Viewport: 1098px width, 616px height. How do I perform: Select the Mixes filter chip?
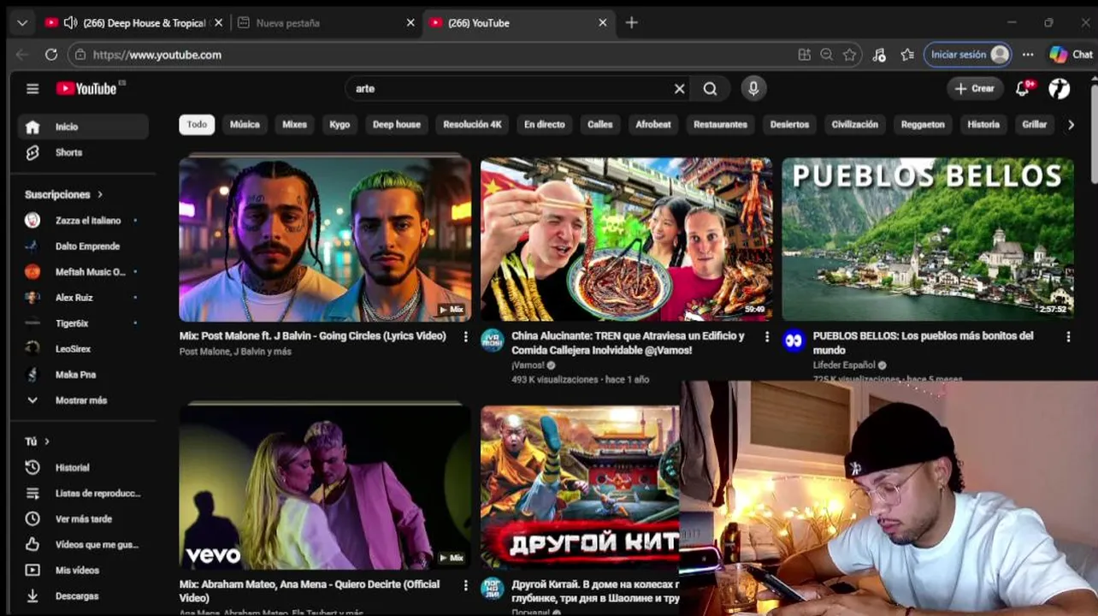(294, 125)
